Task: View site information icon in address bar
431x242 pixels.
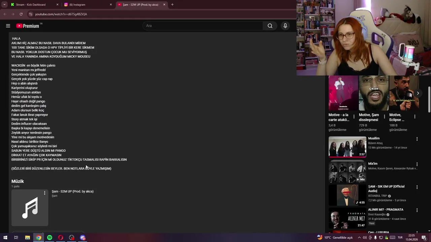Action: tap(31, 14)
